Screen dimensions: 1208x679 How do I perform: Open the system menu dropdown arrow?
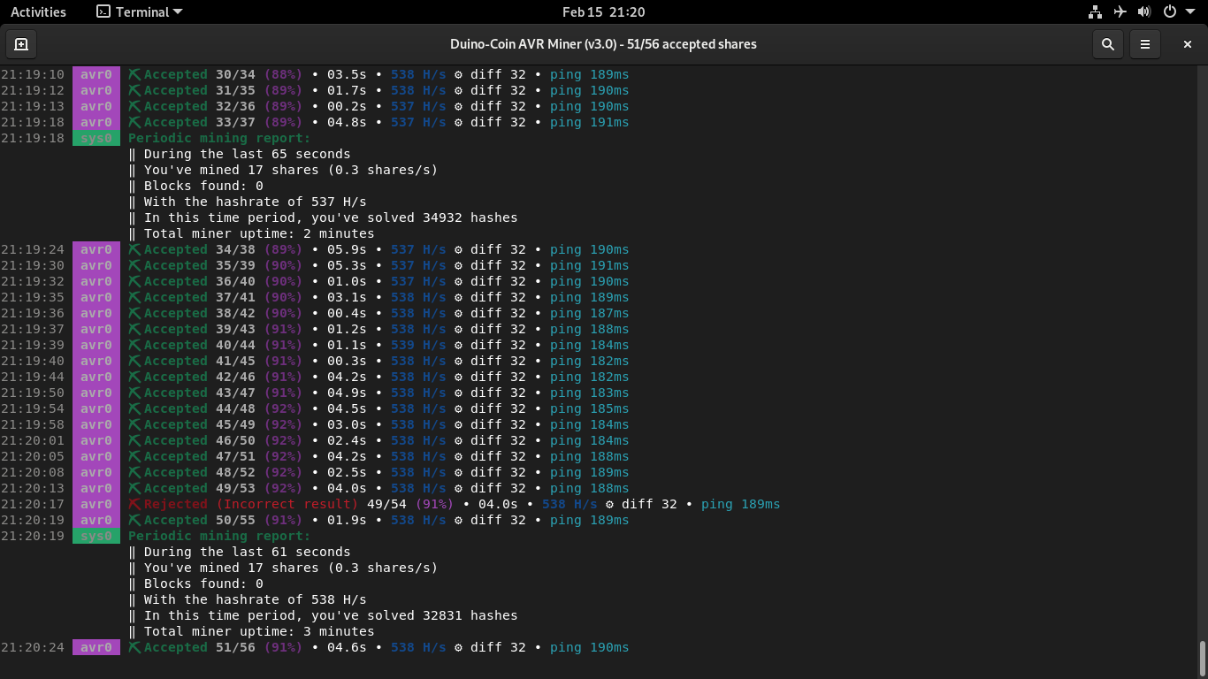(1190, 11)
